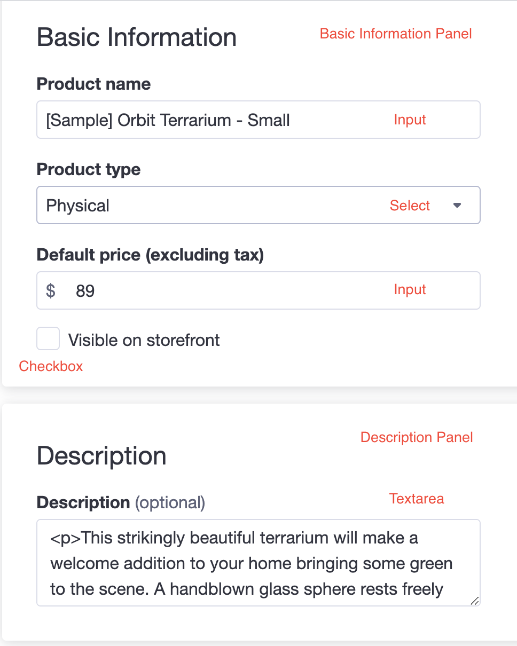The image size is (517, 646).
Task: Click the Description section heading
Action: click(101, 455)
